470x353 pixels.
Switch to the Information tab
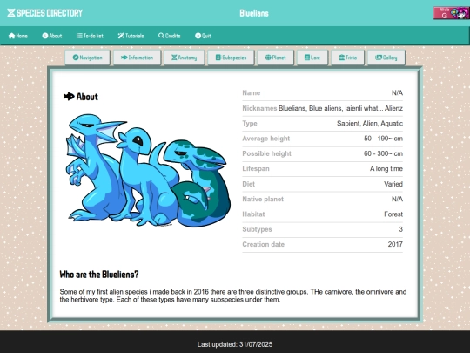pyautogui.click(x=137, y=58)
